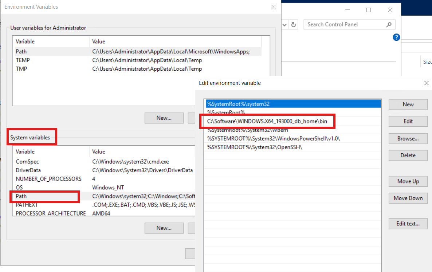This screenshot has height=272, width=432.
Task: Click the search magnifier icon in Control Panel
Action: coord(389,24)
